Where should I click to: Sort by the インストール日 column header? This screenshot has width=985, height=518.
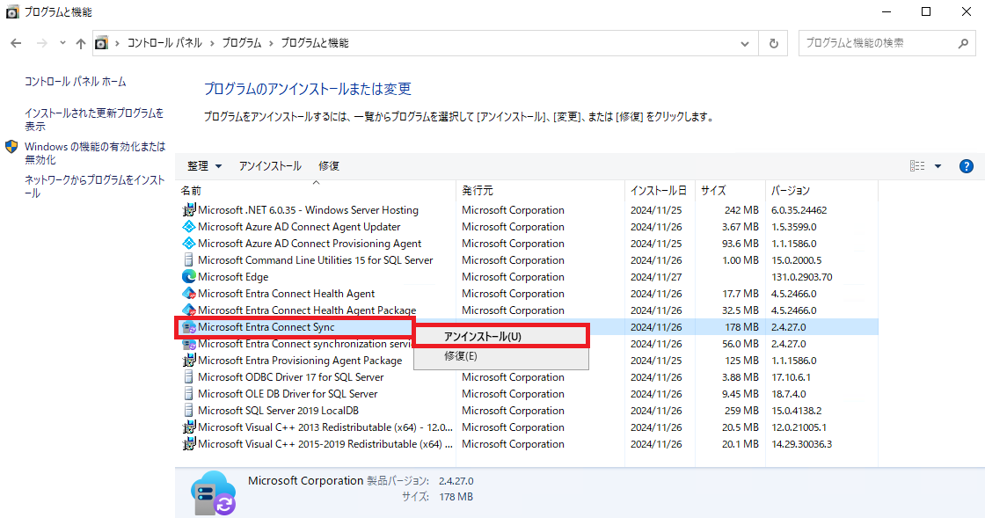pos(660,190)
